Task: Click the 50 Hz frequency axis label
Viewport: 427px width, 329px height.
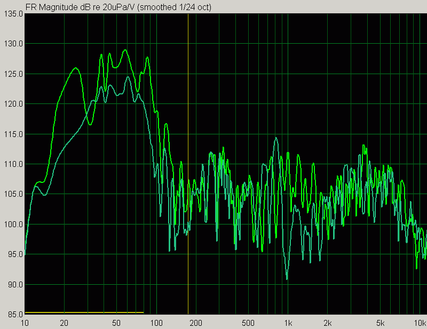Action: click(116, 323)
